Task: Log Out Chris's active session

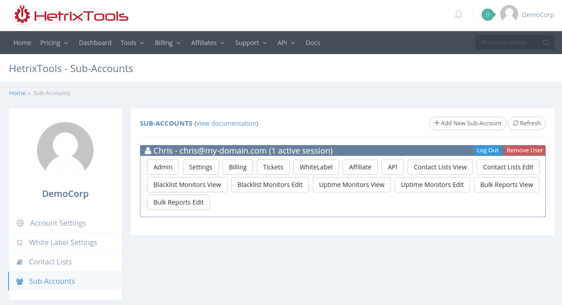Action: coord(488,150)
